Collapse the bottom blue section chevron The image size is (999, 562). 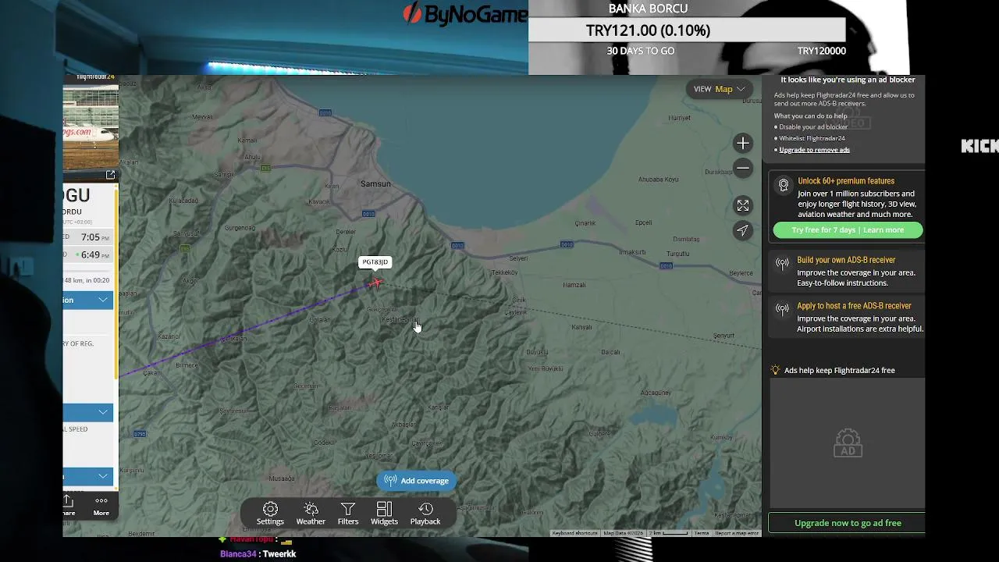tap(103, 475)
